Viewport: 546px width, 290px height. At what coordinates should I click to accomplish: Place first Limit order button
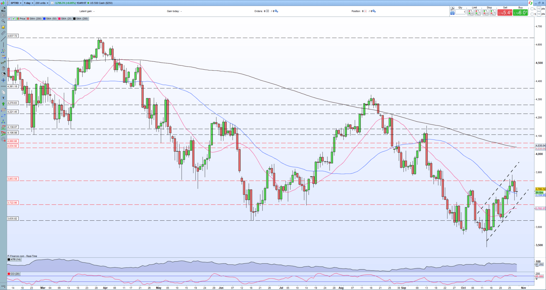[x=471, y=12]
